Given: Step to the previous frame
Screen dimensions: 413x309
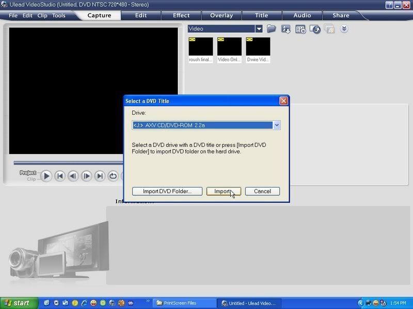Looking at the screenshot, I should click(x=73, y=176).
